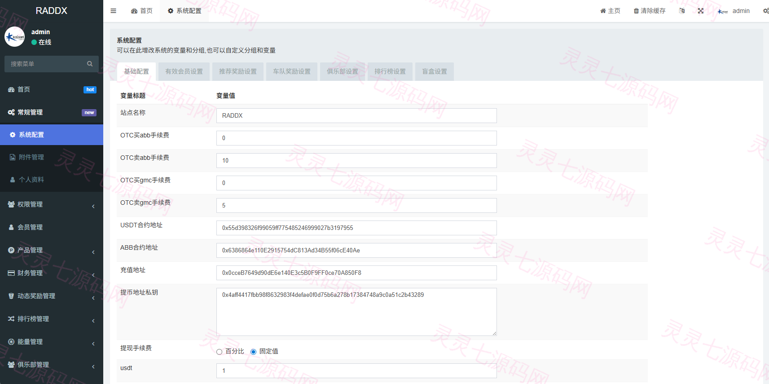769x384 pixels.
Task: Click the sidebar admin profile avatar
Action: (14, 37)
